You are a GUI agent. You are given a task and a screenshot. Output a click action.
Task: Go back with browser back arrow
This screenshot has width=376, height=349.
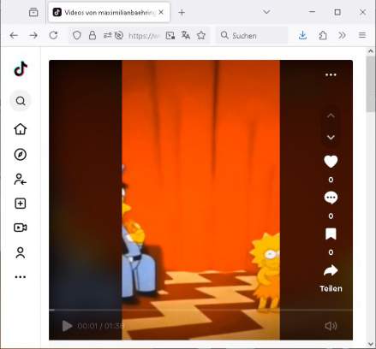pyautogui.click(x=14, y=35)
